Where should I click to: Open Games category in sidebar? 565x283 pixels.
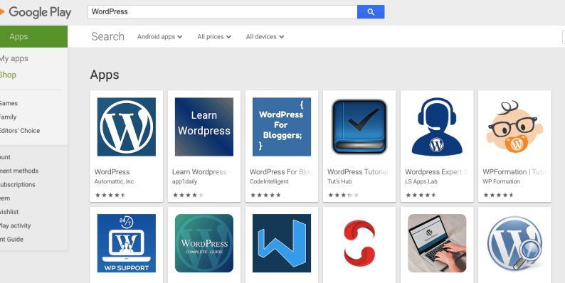(x=9, y=103)
